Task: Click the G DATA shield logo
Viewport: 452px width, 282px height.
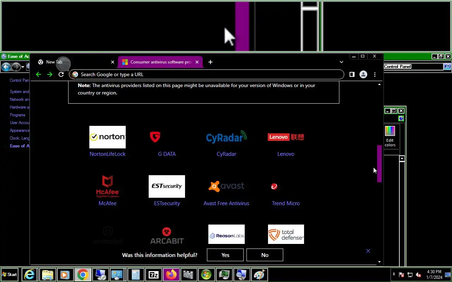Action: coord(155,137)
